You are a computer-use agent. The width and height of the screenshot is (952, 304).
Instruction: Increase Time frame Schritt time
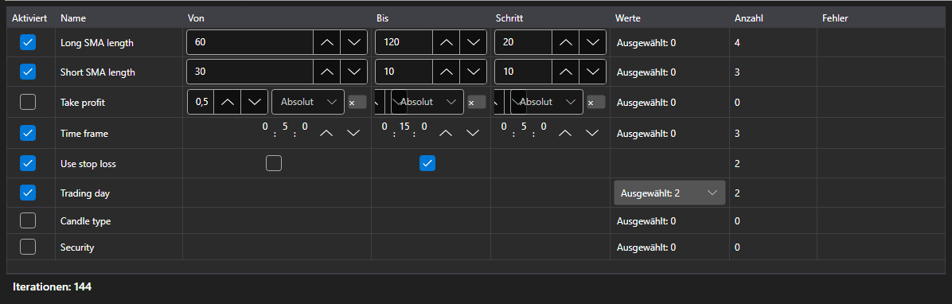point(565,133)
